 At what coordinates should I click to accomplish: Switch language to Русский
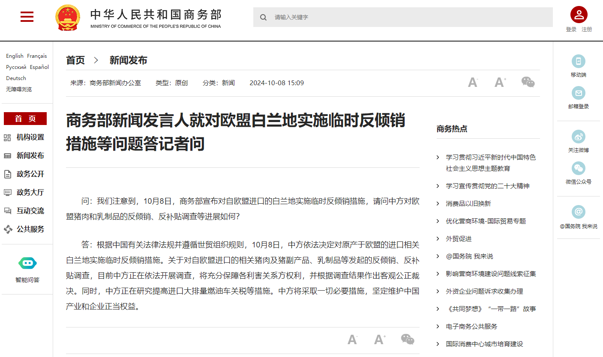tap(16, 67)
